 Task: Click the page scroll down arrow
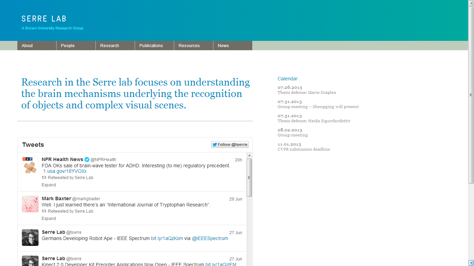[x=471, y=263]
